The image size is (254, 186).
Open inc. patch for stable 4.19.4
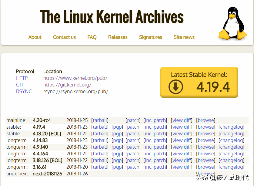tap(155, 127)
